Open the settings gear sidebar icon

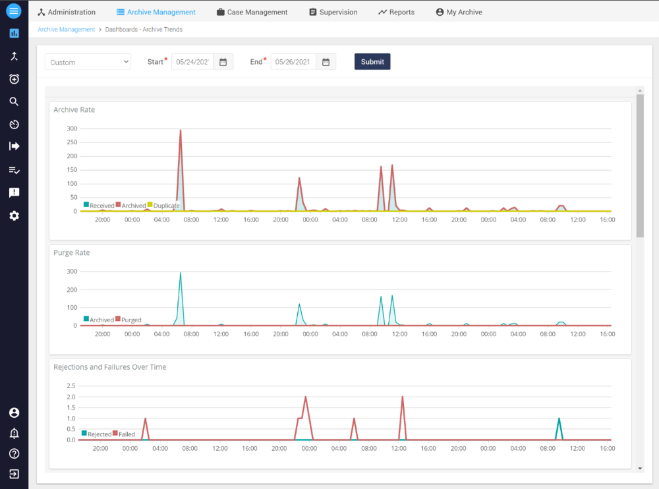(x=14, y=216)
